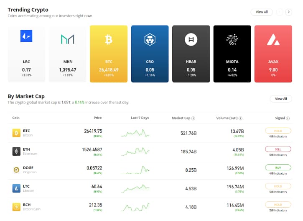Click the DOGE price 0.05722
This screenshot has width=303, height=221.
click(94, 168)
